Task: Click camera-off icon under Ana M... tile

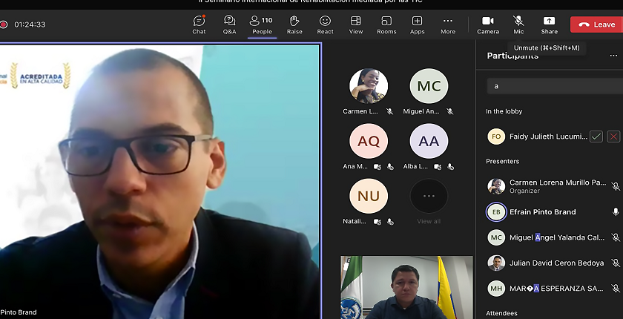Action: (378, 167)
